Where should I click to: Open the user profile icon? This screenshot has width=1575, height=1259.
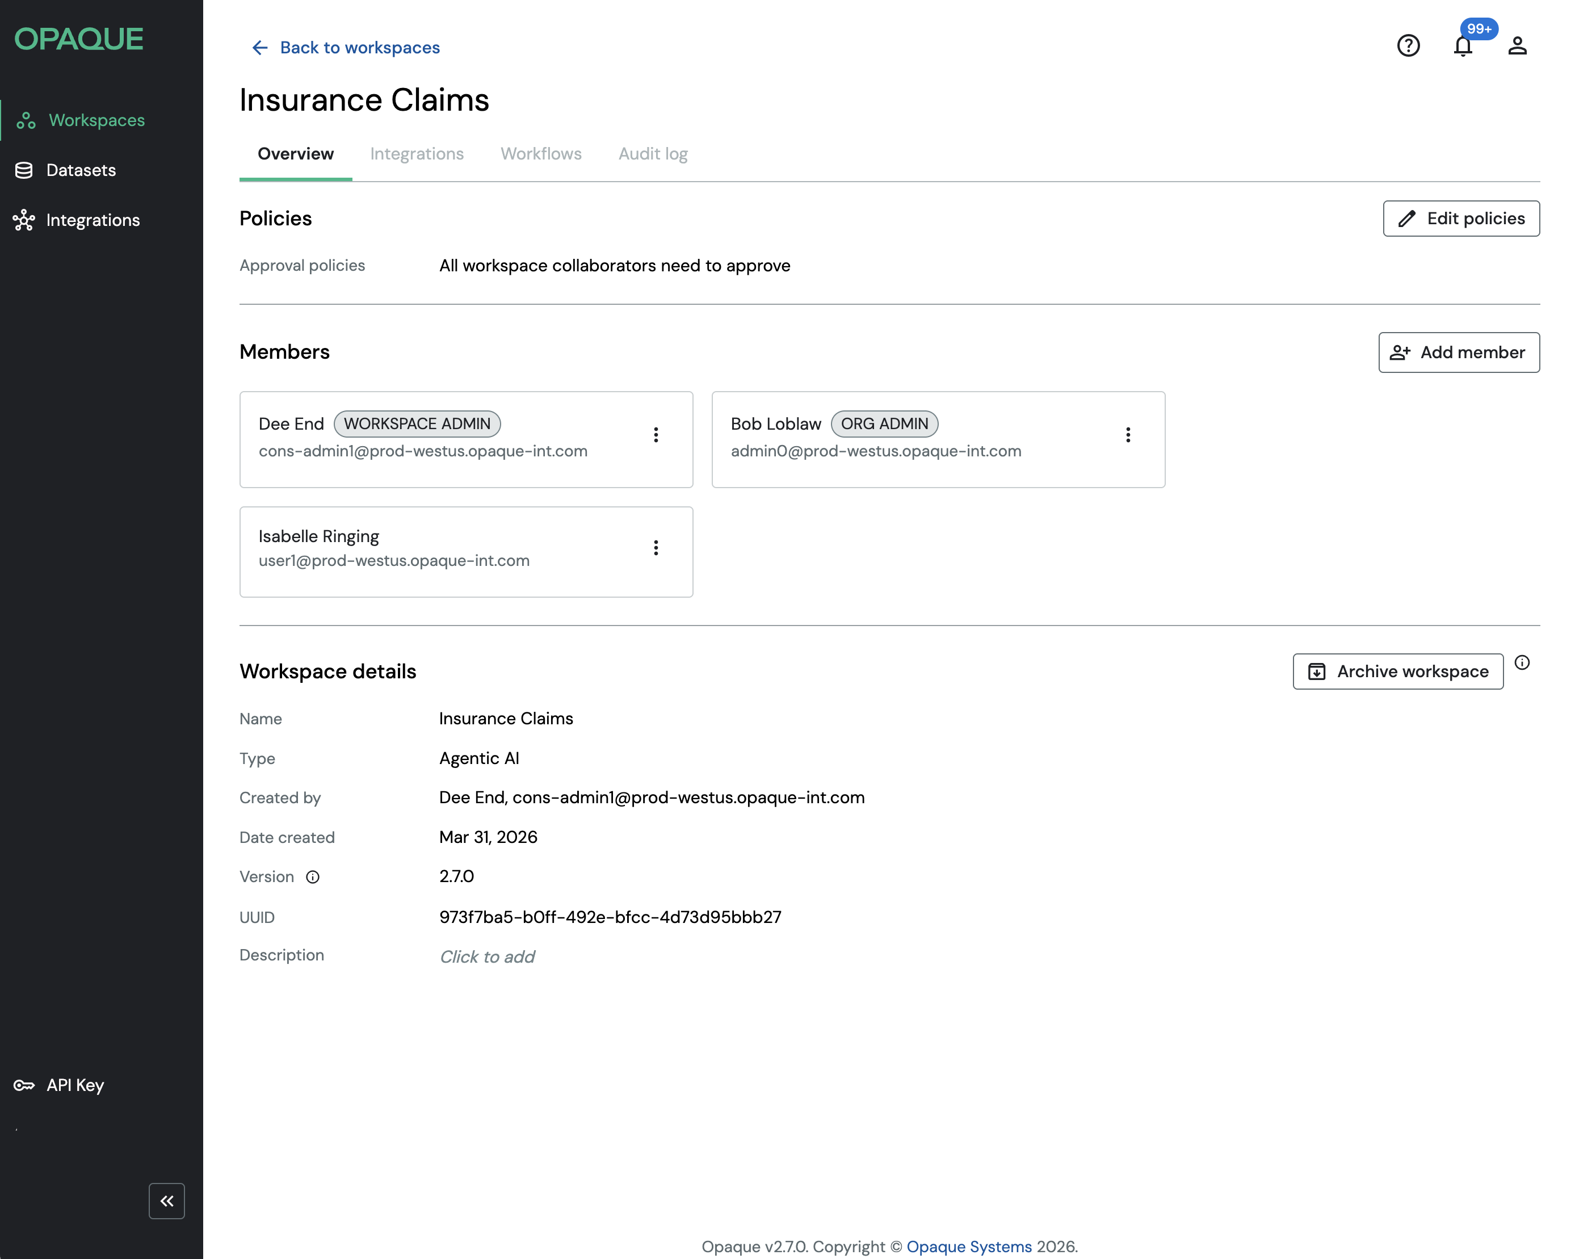click(x=1517, y=46)
